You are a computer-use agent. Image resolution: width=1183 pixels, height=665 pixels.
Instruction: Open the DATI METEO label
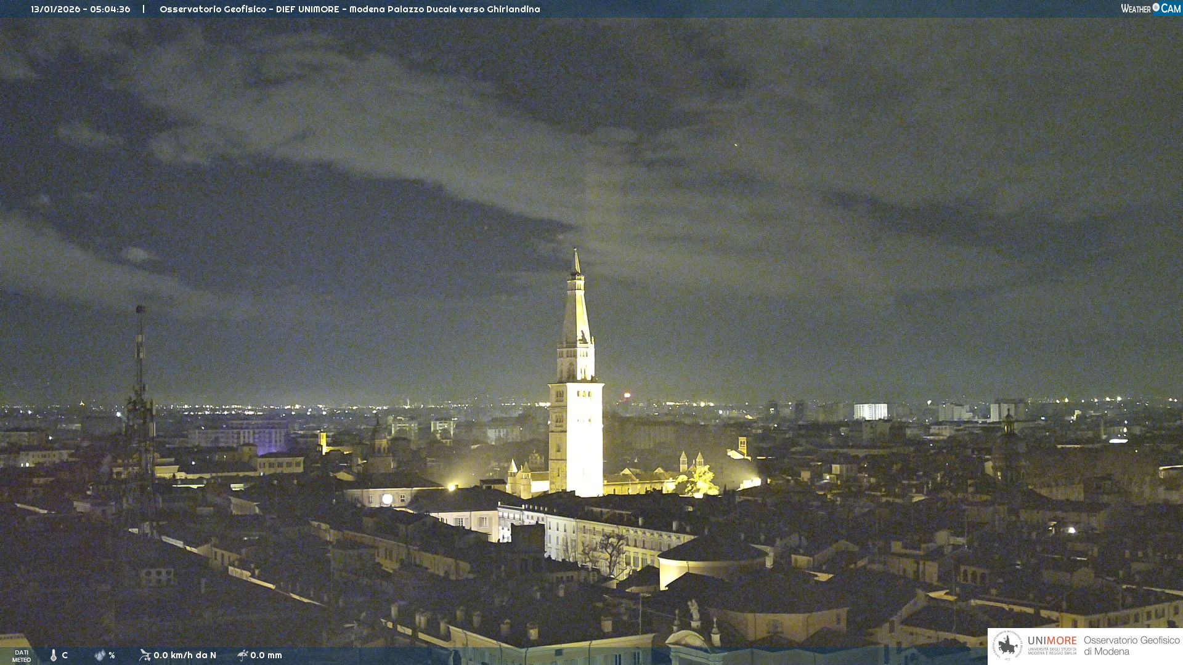tap(22, 656)
